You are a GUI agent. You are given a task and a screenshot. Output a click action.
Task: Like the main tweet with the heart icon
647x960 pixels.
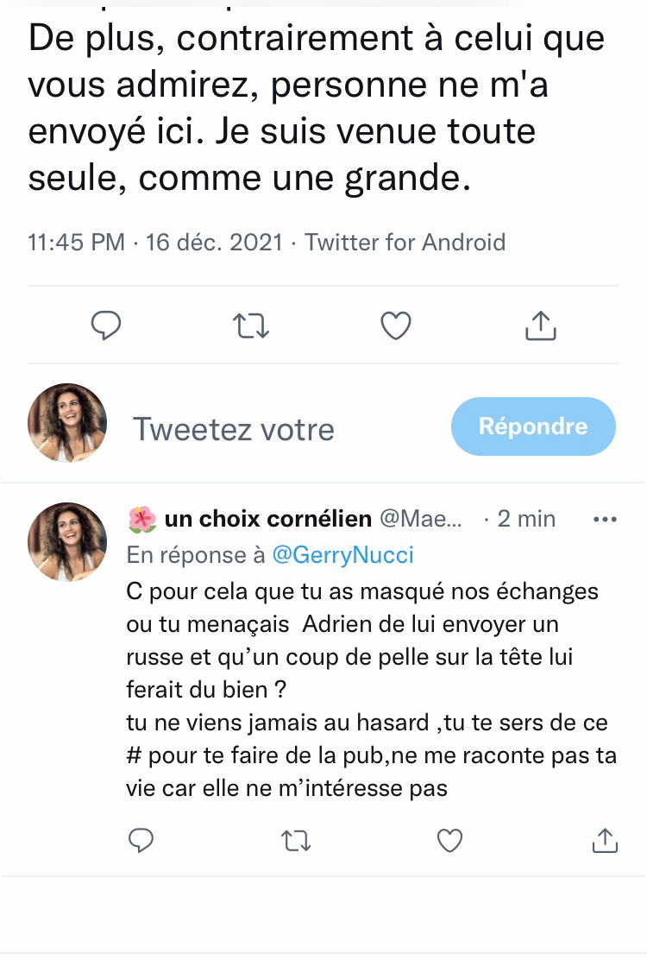[x=396, y=325]
